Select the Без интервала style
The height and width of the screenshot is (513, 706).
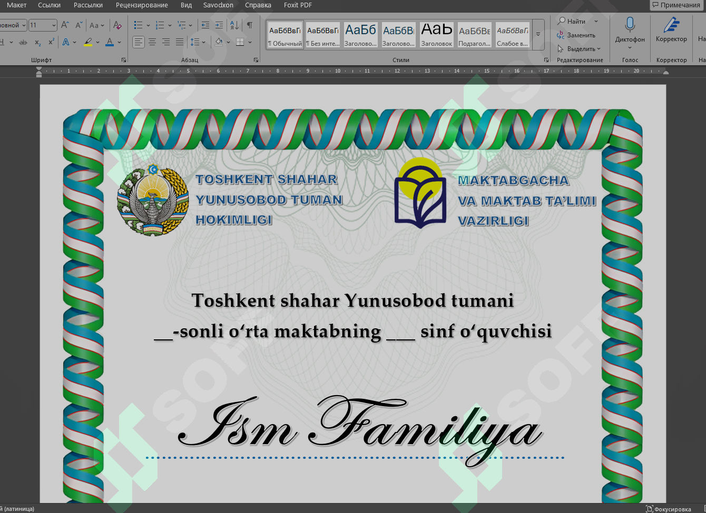[x=323, y=35]
